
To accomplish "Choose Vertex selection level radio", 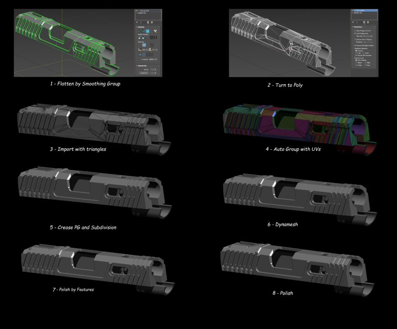I will coord(356,65).
